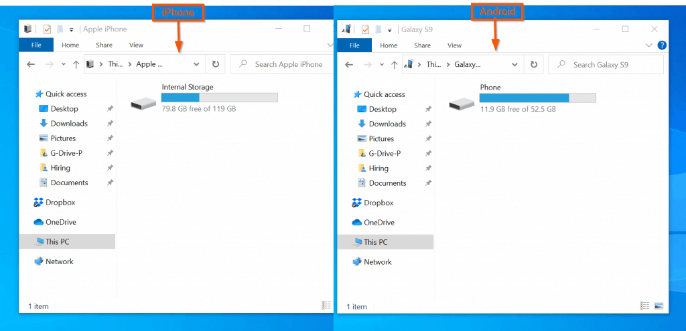Go back in Apple iPhone window
Viewport: 686px width, 331px height.
tap(31, 64)
